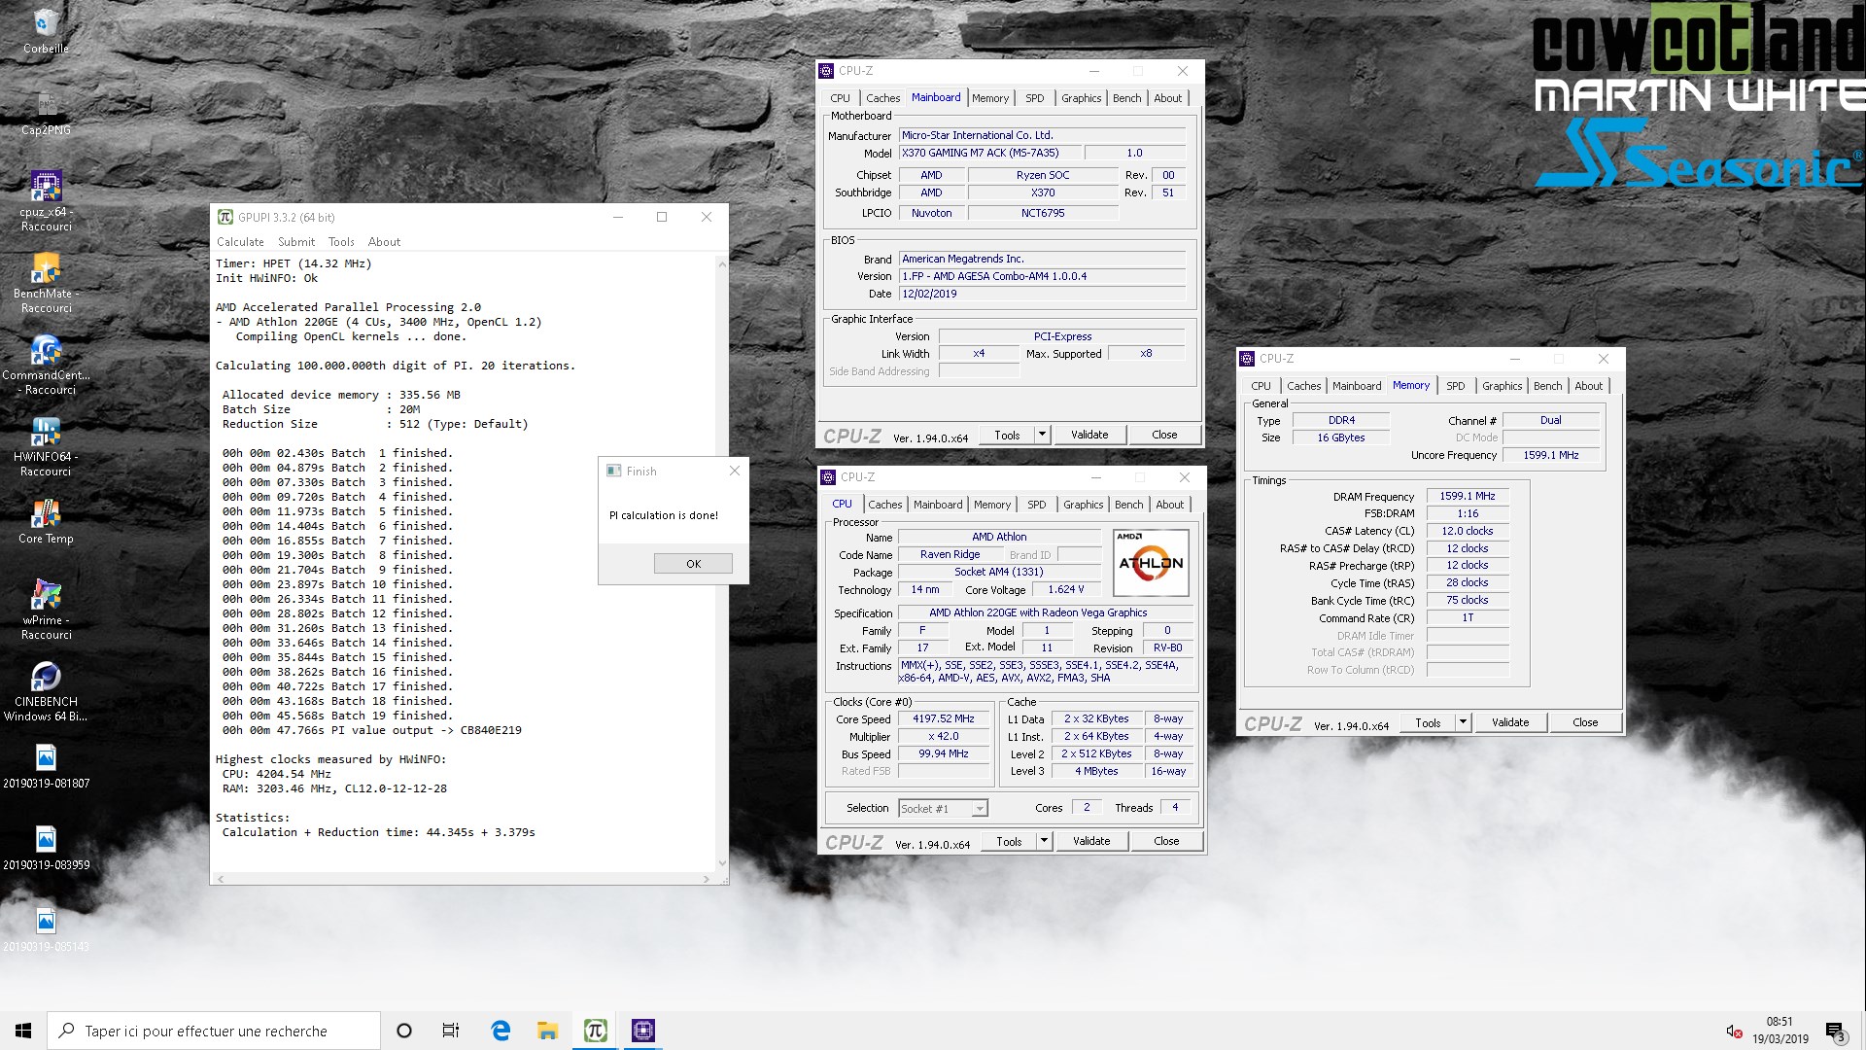Open the About menu in GPUPI
Screen dimensions: 1866x1050
[x=384, y=242]
